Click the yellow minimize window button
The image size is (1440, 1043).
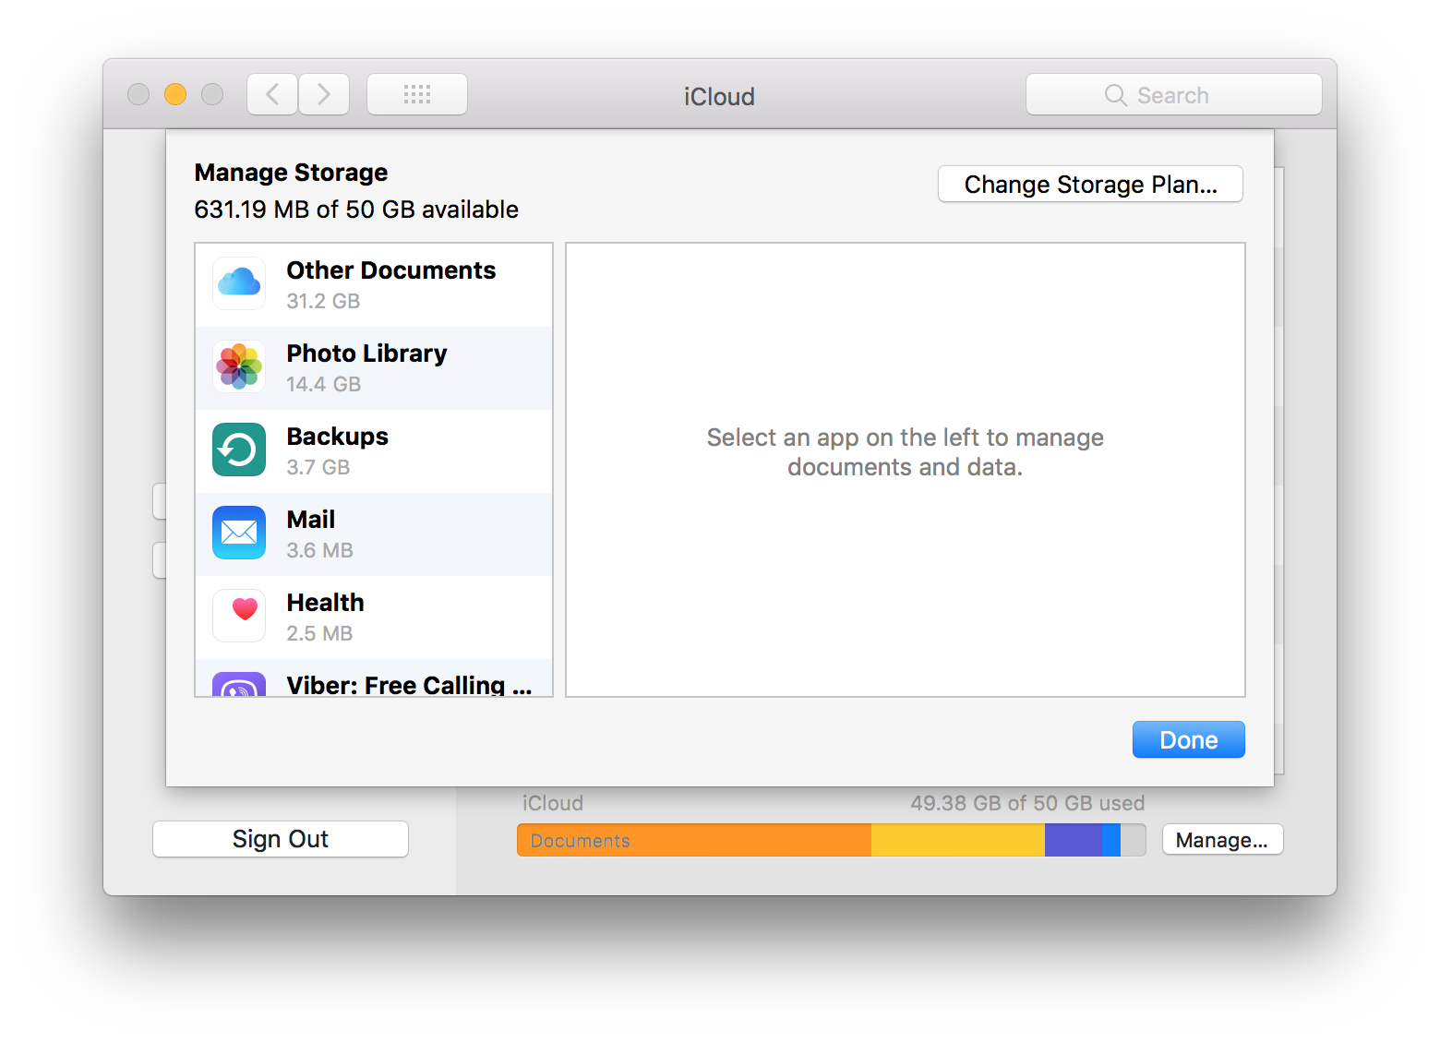[175, 94]
